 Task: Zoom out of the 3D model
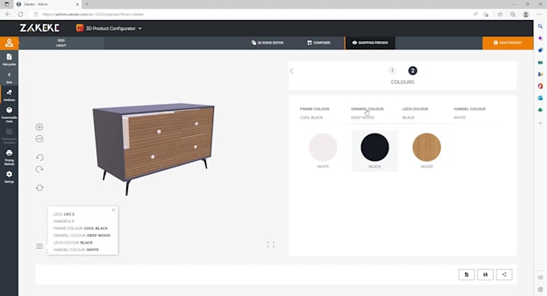click(39, 139)
